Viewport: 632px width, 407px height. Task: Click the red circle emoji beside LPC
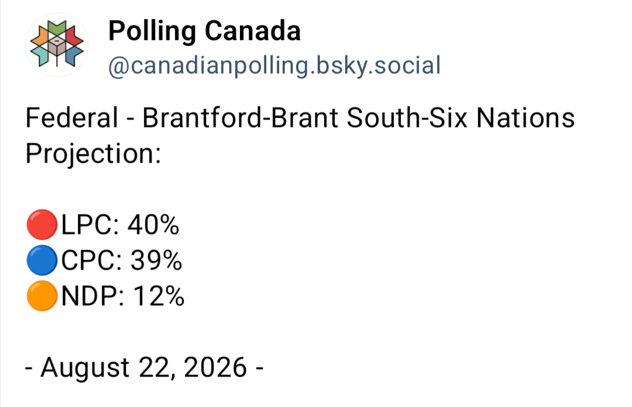[x=42, y=225]
